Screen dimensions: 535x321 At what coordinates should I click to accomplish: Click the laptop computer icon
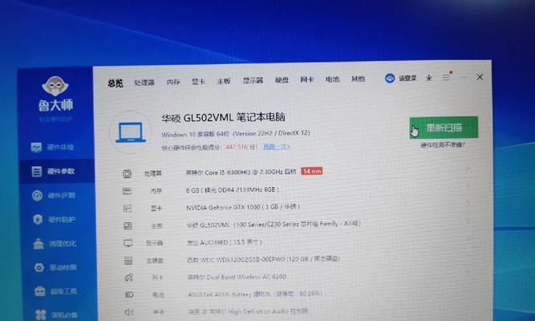(131, 132)
